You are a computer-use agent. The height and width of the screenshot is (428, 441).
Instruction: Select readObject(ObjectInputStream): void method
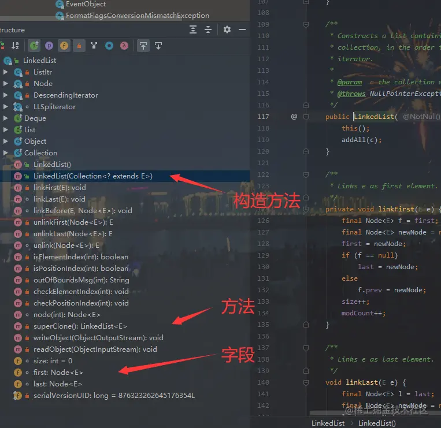[x=95, y=349]
